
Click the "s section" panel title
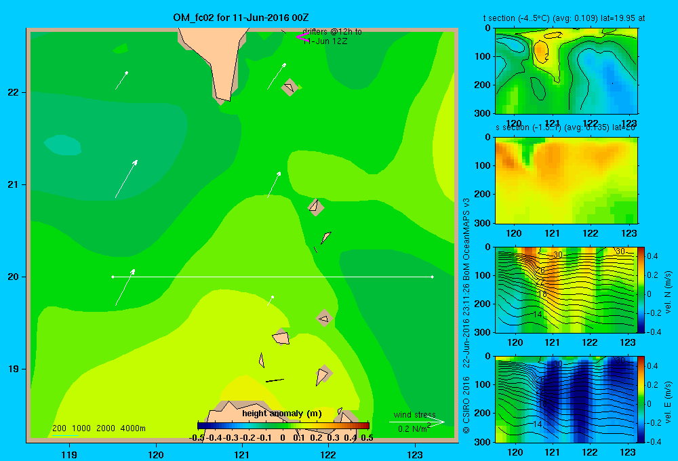(565, 127)
